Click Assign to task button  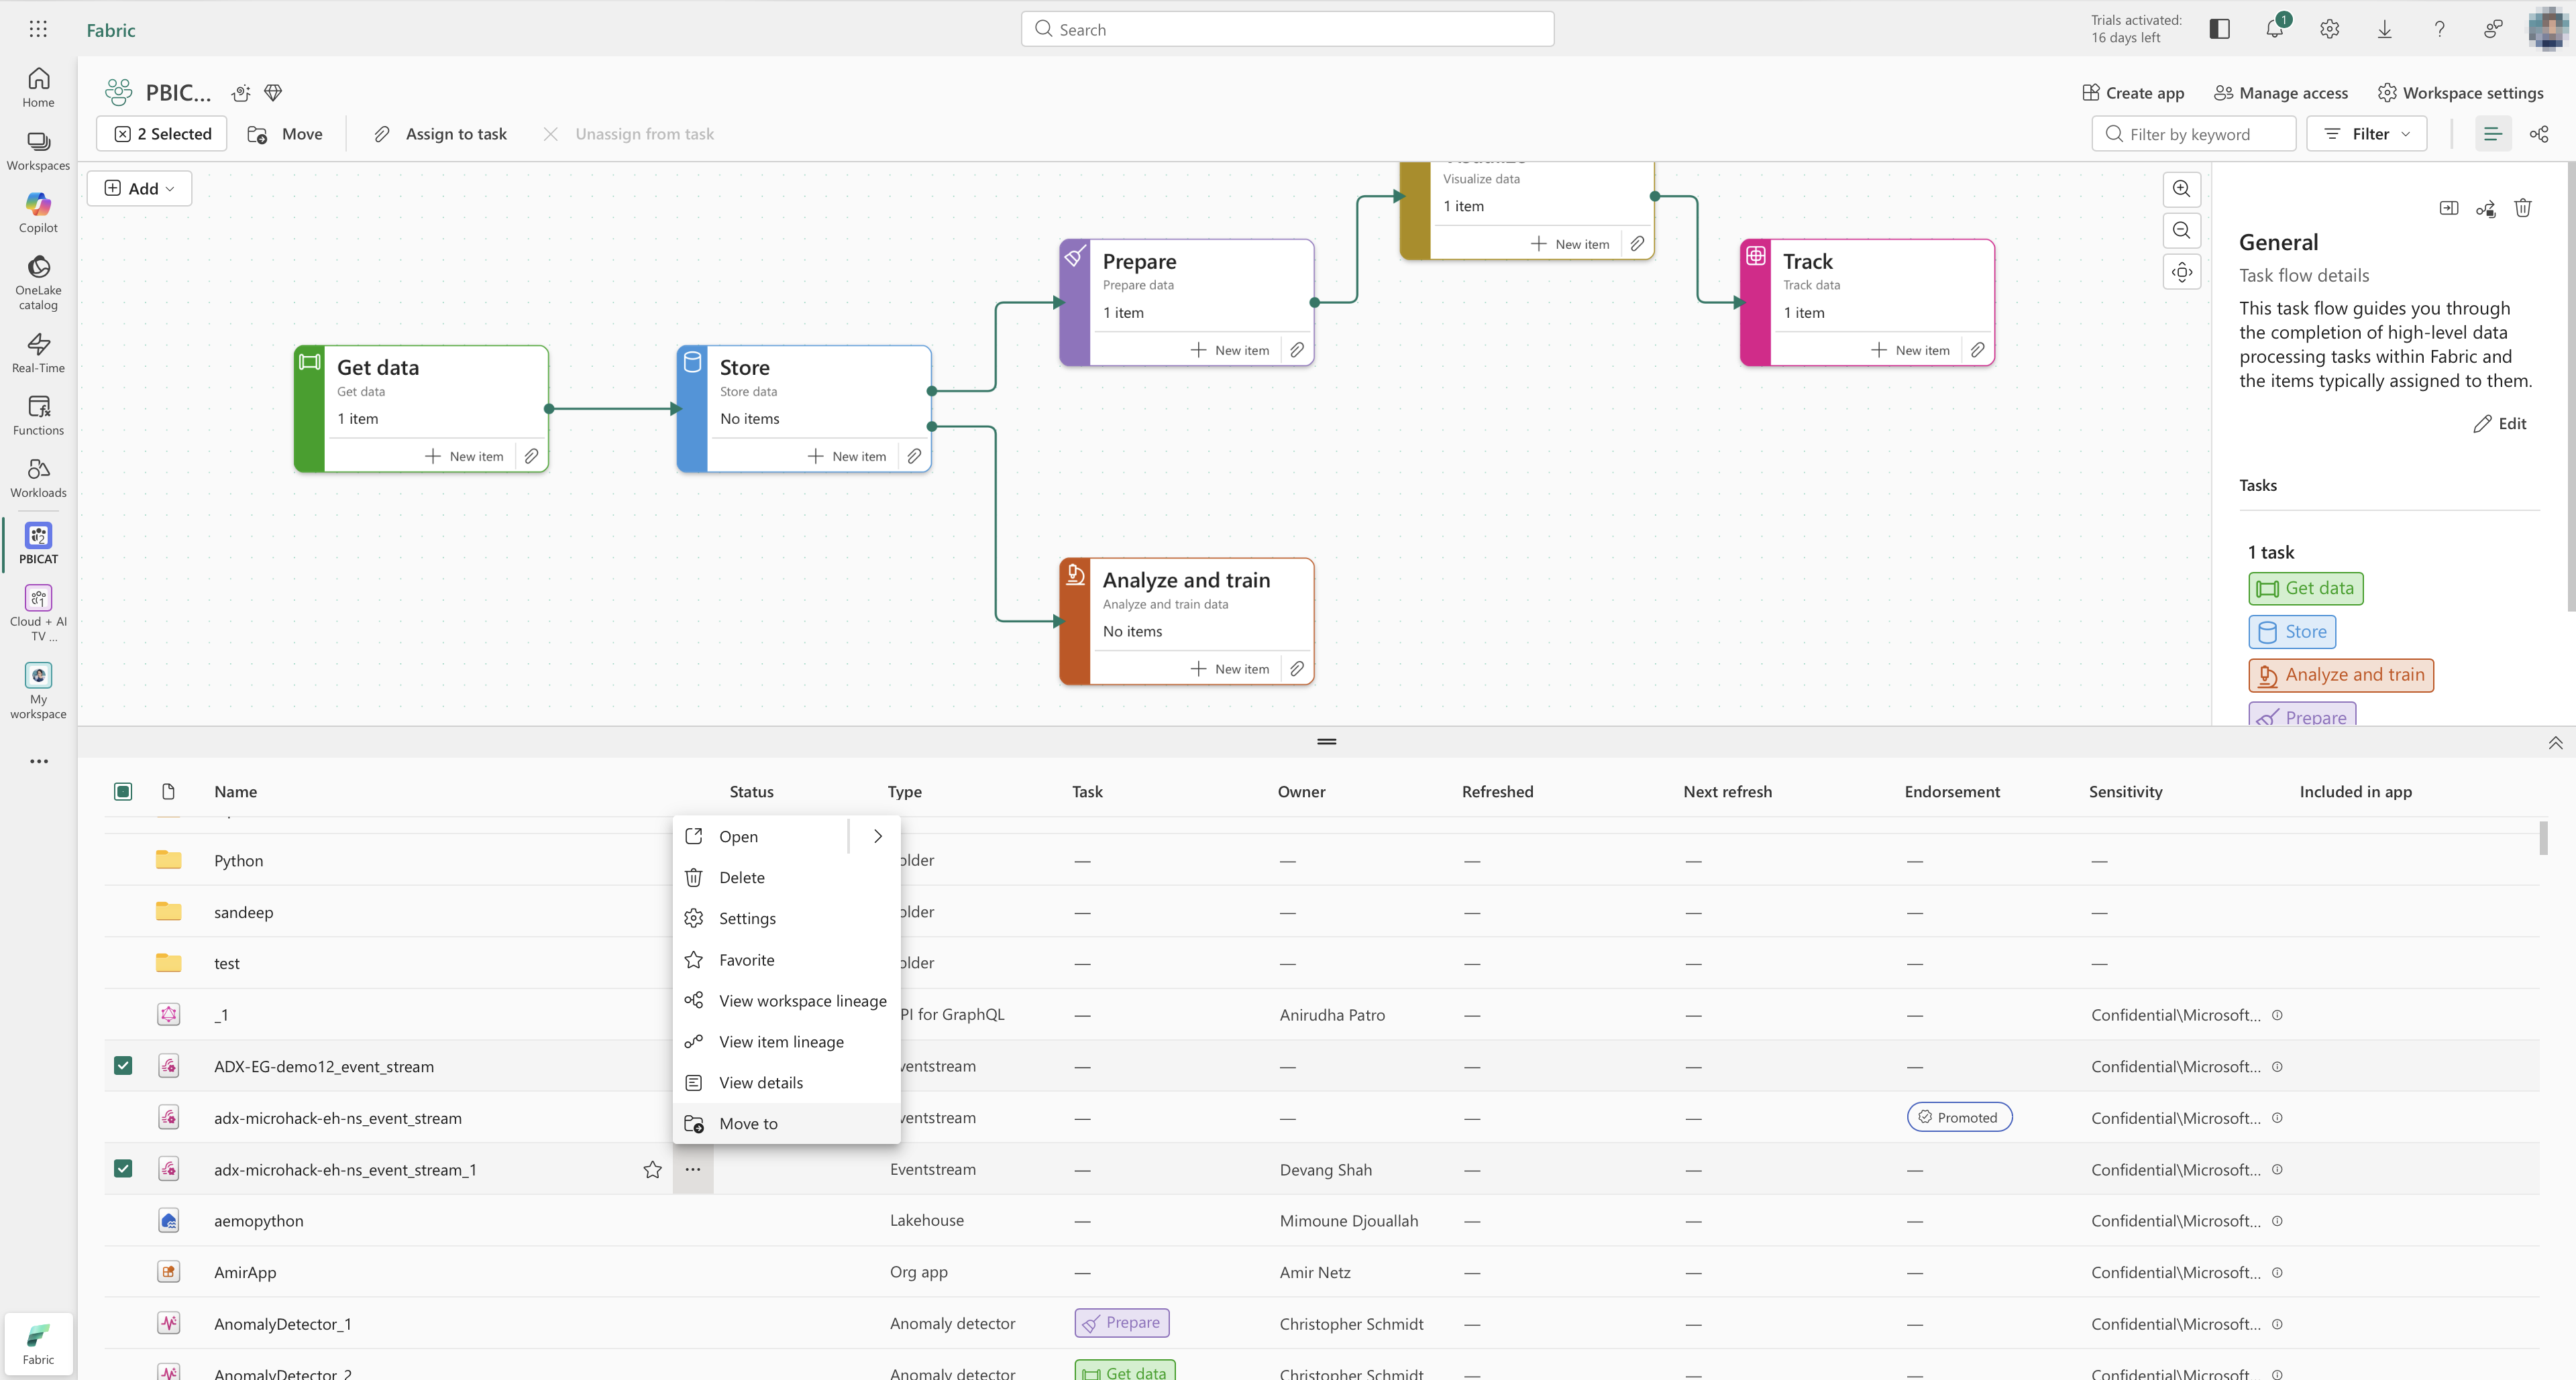pos(440,134)
